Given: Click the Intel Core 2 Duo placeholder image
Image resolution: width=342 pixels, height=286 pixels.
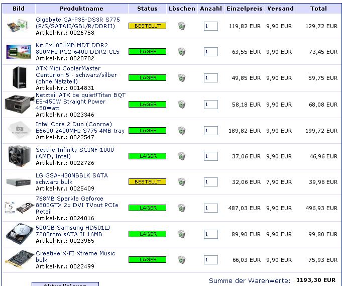Looking at the screenshot, I should point(20,130).
